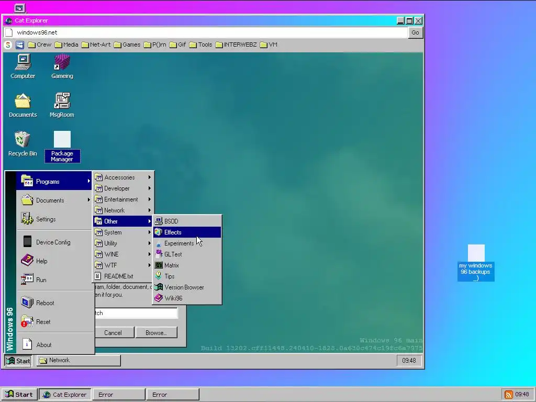Switch to Network task in inner taskbar
The width and height of the screenshot is (536, 402).
[79, 360]
